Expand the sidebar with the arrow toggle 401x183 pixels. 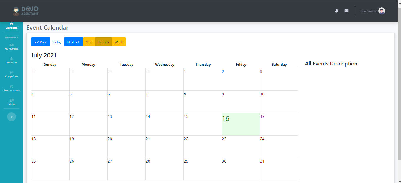click(x=11, y=117)
